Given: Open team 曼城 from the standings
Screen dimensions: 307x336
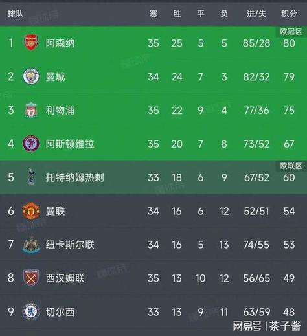Looking at the screenshot, I should pyautogui.click(x=55, y=76).
